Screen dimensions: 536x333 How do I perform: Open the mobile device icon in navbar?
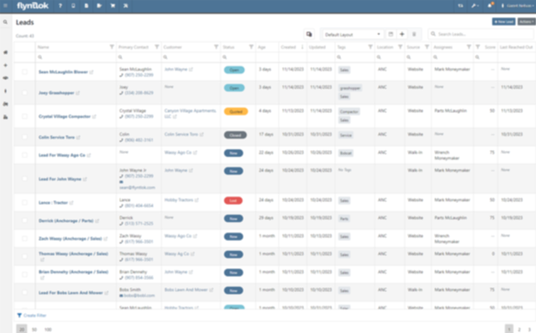coord(73,6)
